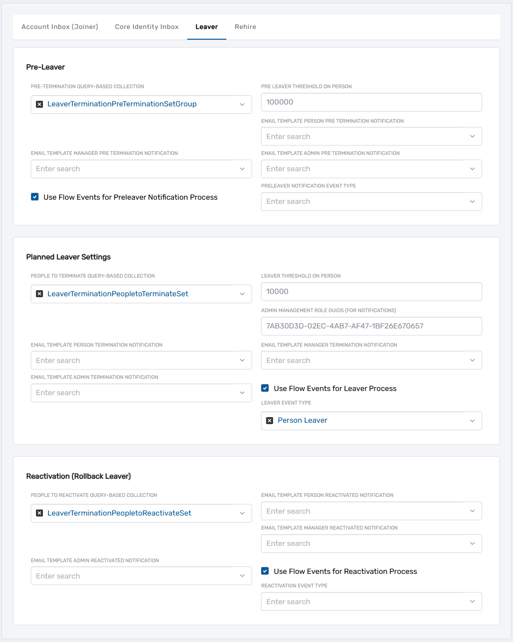The width and height of the screenshot is (513, 642).
Task: Open Email Template Person Pre Termination Notification dropdown
Action: tap(472, 136)
